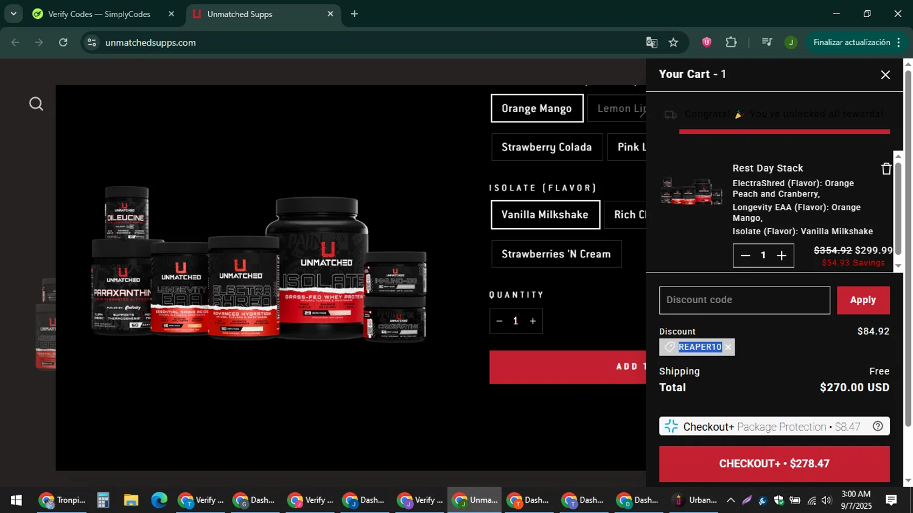Choose the Pink flavor option
This screenshot has height=513, width=913.
[x=628, y=147]
